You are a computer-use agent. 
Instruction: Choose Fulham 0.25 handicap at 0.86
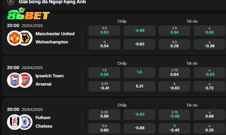click(104, 114)
